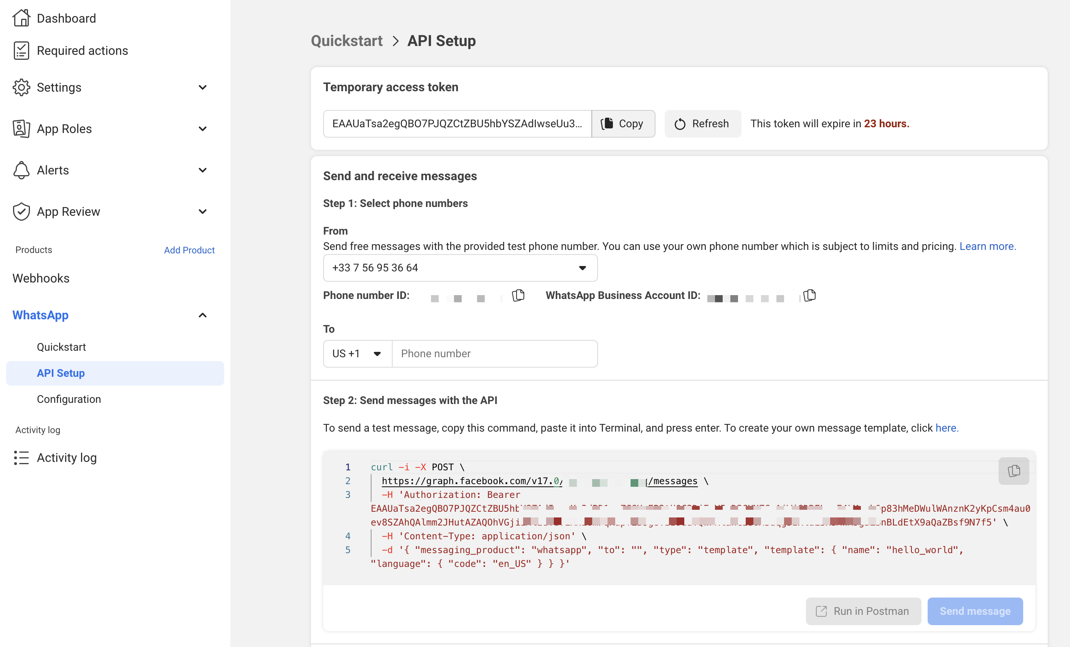Go to Quickstart in the sidebar
This screenshot has width=1070, height=647.
click(x=61, y=347)
